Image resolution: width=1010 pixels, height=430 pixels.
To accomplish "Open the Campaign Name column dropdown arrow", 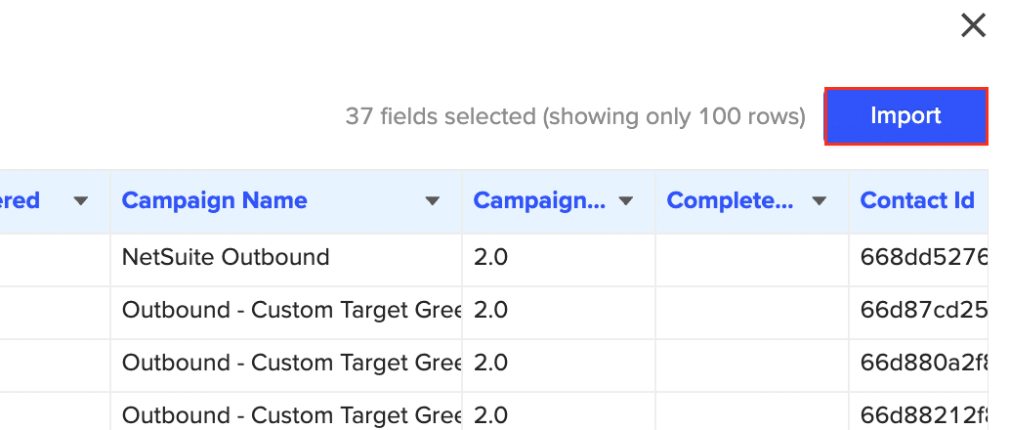I will pyautogui.click(x=432, y=201).
